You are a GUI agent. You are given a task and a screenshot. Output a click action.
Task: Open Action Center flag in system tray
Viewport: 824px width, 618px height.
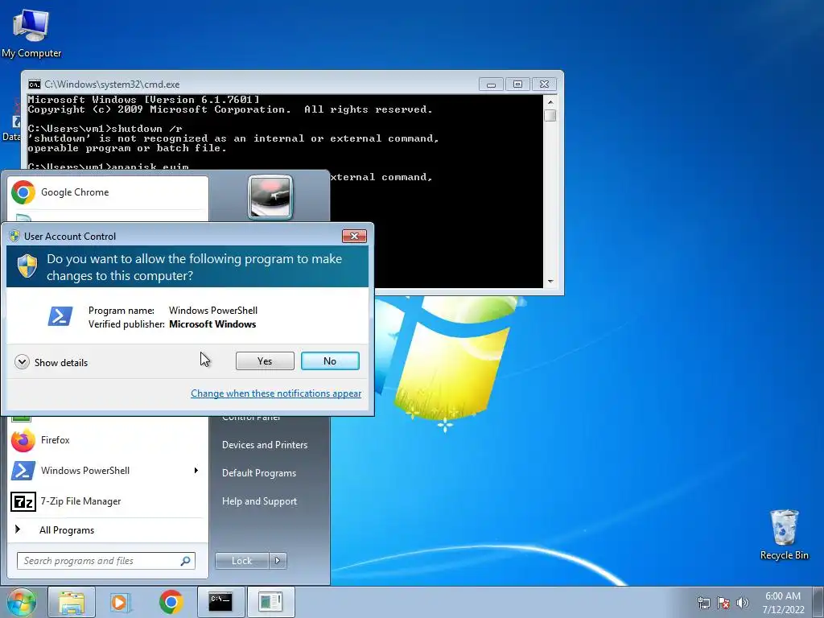(x=723, y=603)
